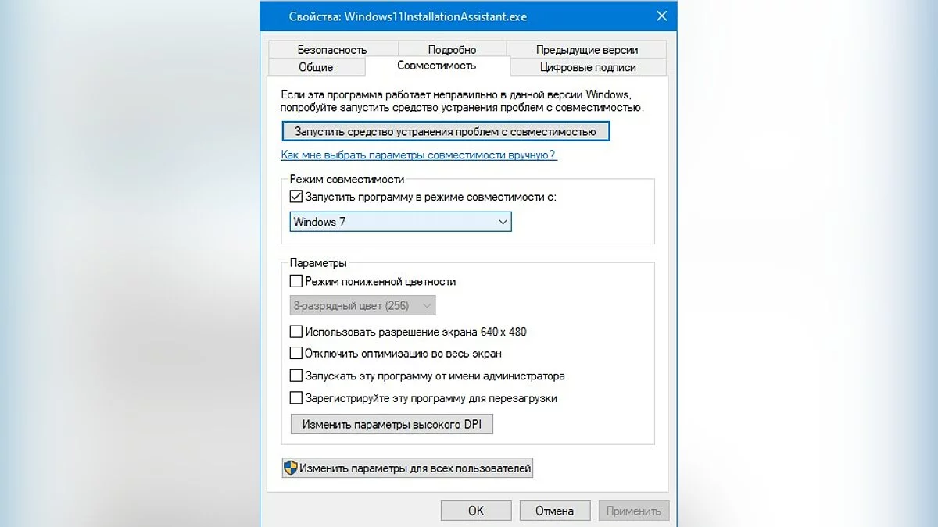Check register program for restart option

295,398
